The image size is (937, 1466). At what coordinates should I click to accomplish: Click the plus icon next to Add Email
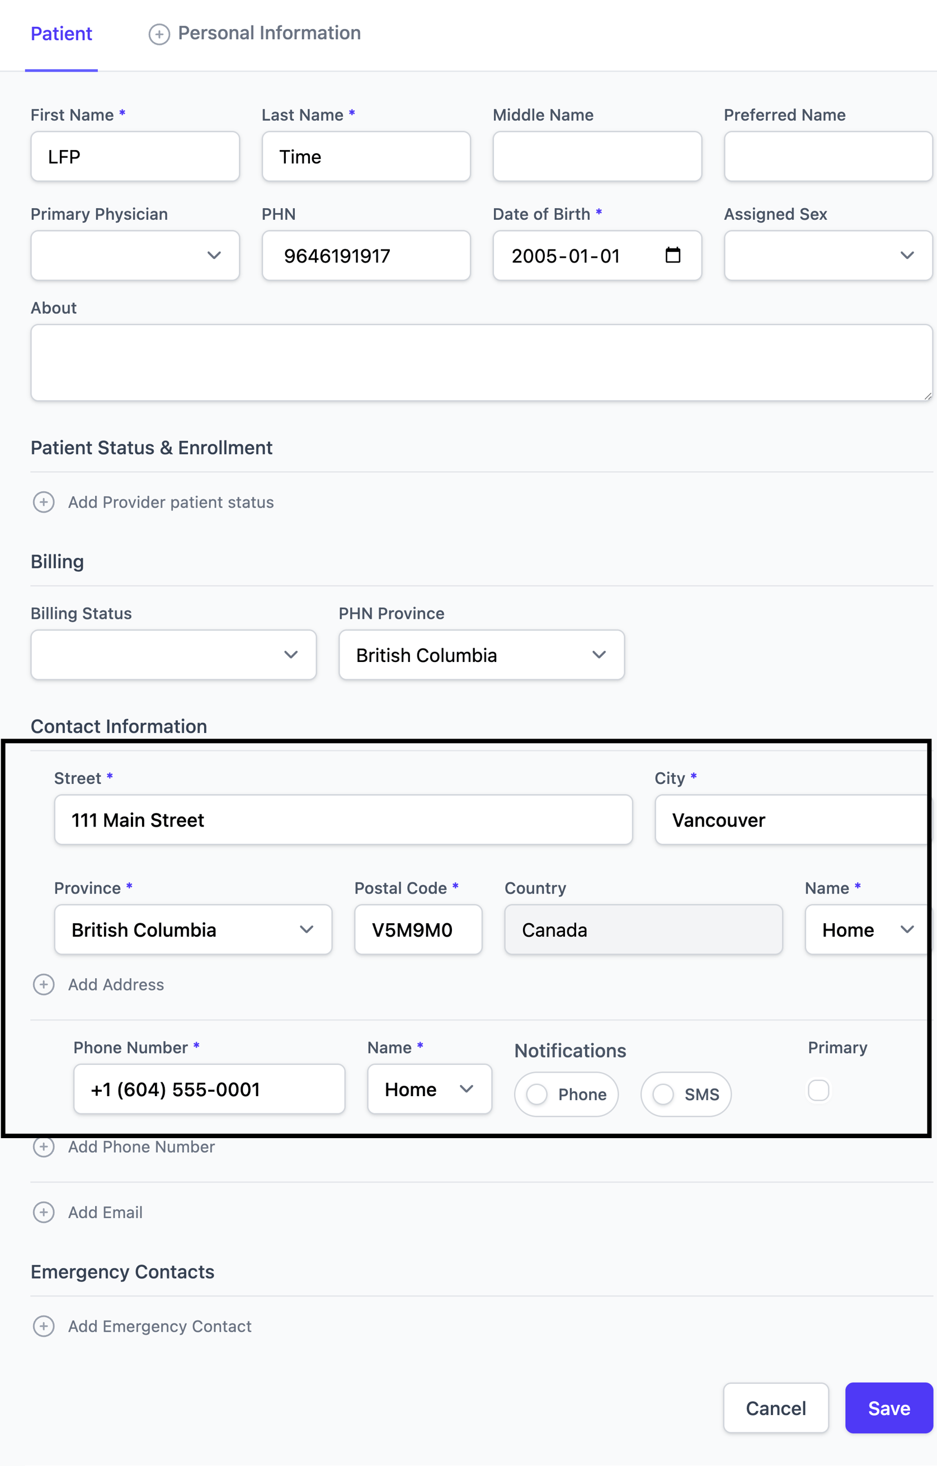(43, 1212)
